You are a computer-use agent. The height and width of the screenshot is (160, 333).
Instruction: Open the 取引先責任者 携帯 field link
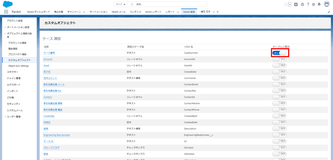(x=53, y=103)
